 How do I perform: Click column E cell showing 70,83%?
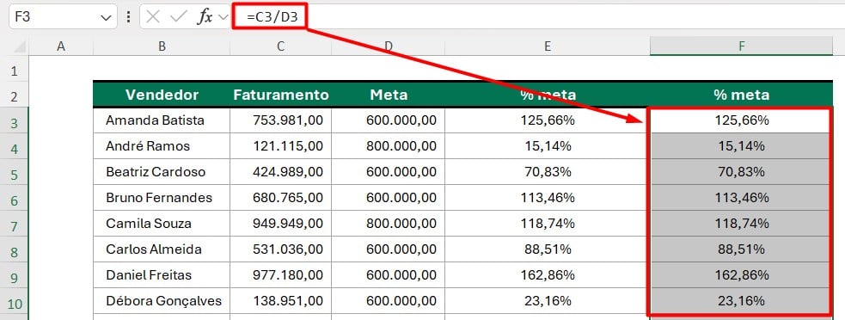[548, 172]
